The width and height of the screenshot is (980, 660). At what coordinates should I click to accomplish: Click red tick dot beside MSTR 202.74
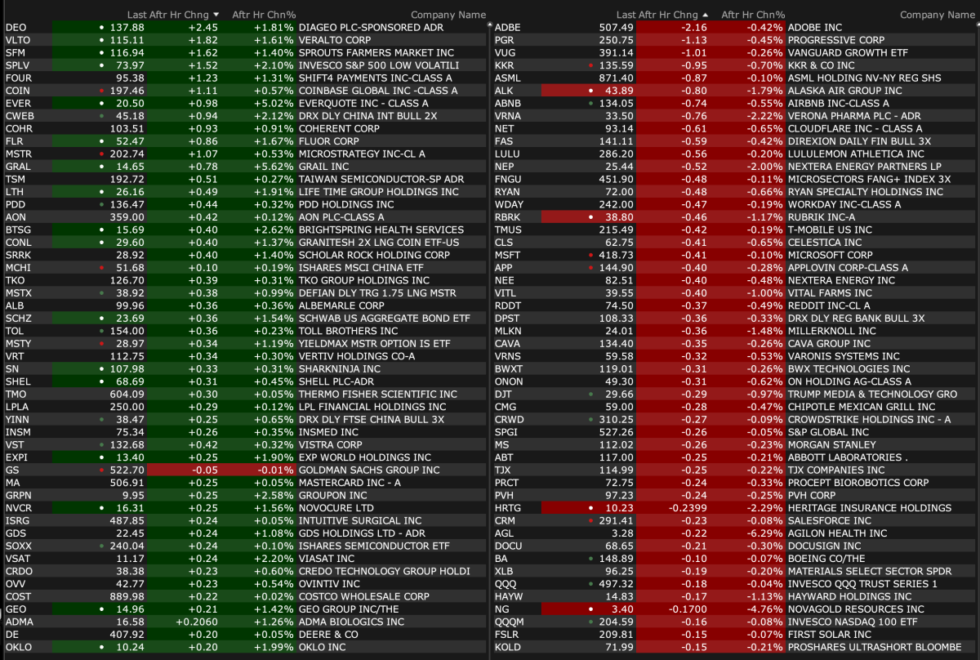coord(101,154)
